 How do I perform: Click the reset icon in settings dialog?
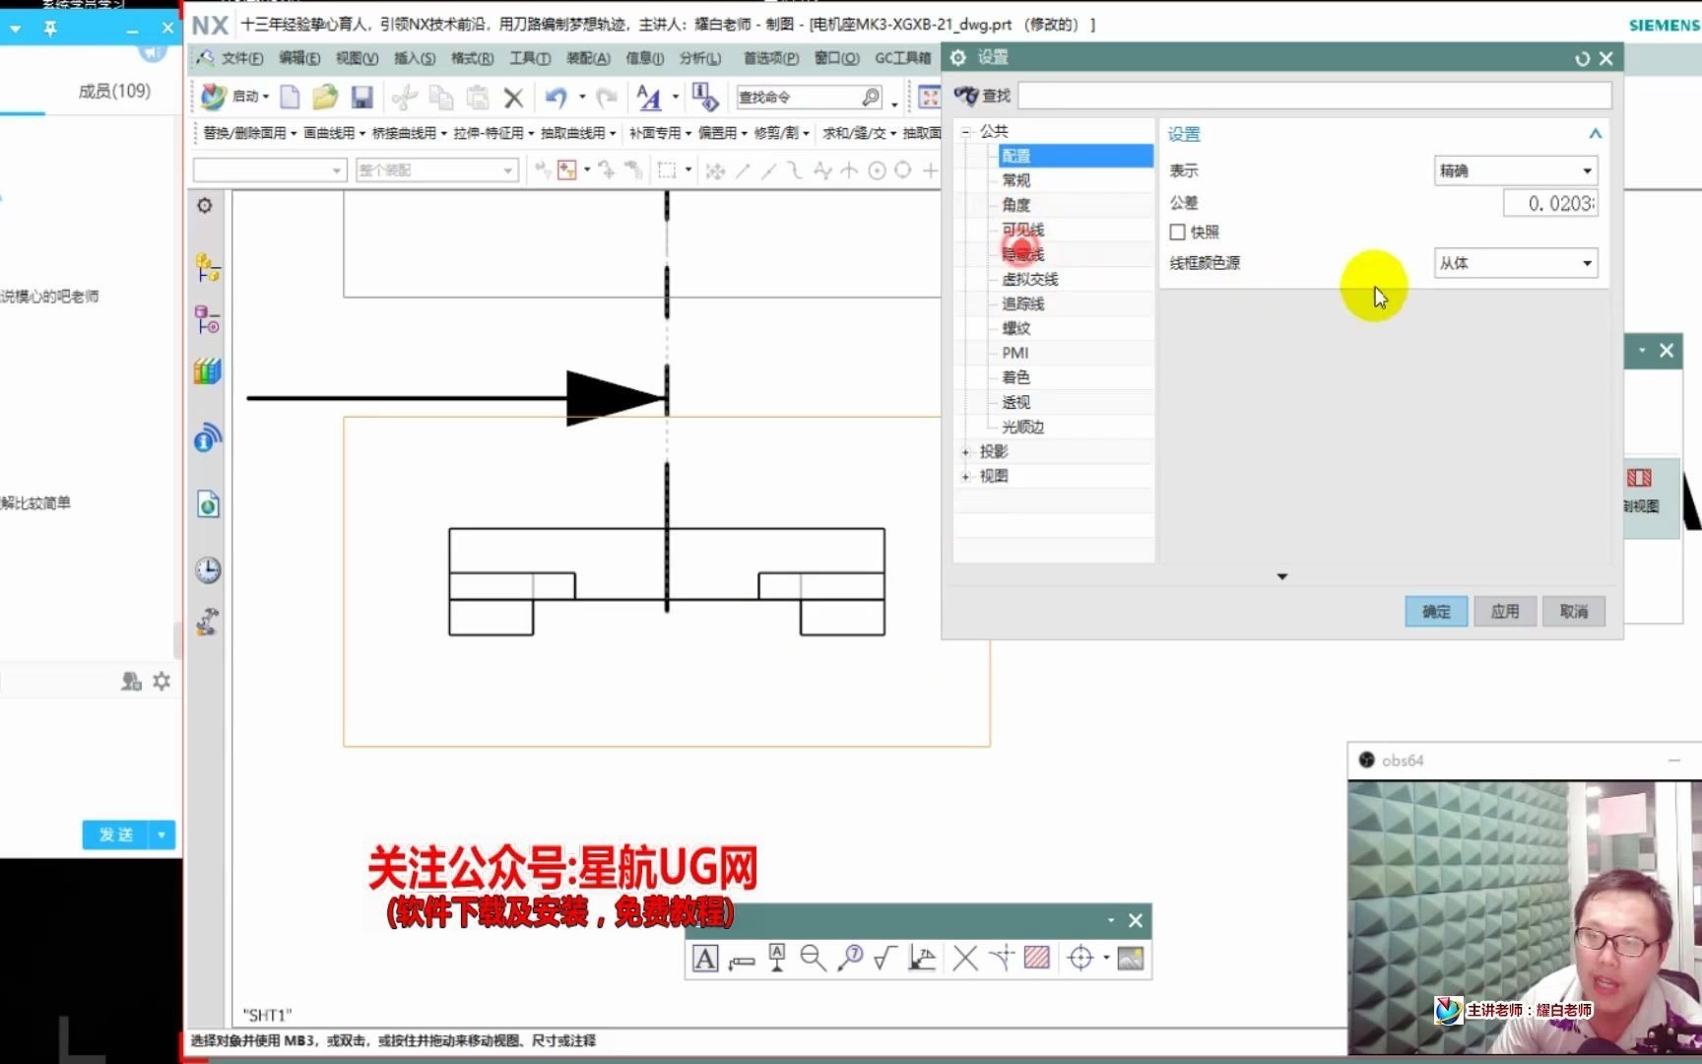pos(1583,59)
